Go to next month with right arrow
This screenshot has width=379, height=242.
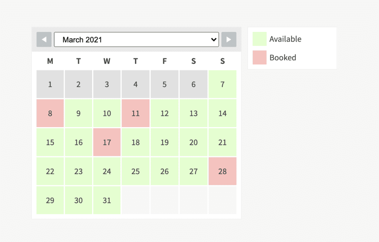229,39
